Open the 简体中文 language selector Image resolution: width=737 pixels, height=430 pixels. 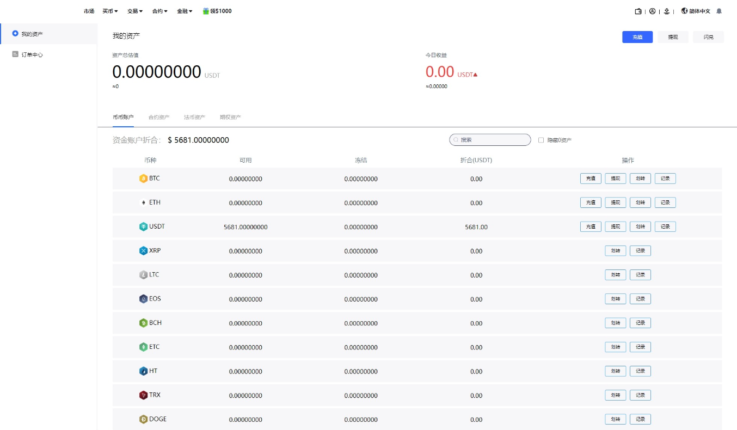pos(696,11)
